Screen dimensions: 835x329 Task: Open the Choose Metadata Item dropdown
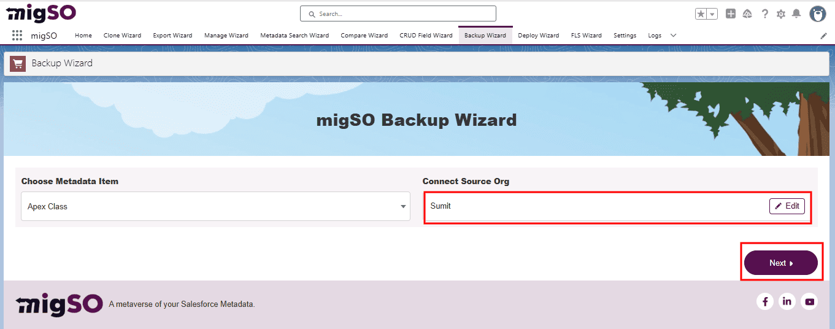[x=215, y=206]
